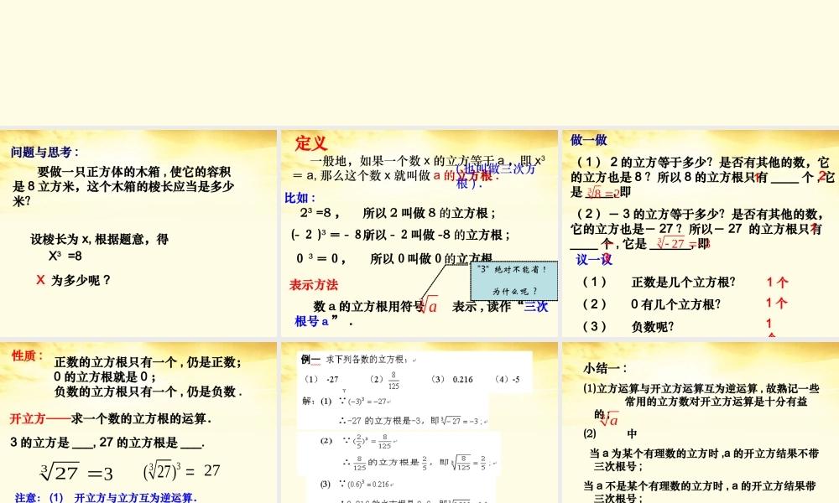Click the red label 表示方法
The width and height of the screenshot is (839, 503).
[314, 285]
